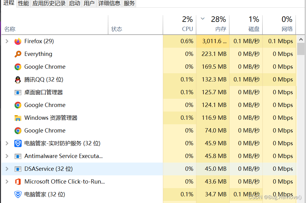
Task: Expand the Microsoft Office Click-to-Run group
Action: pos(7,181)
